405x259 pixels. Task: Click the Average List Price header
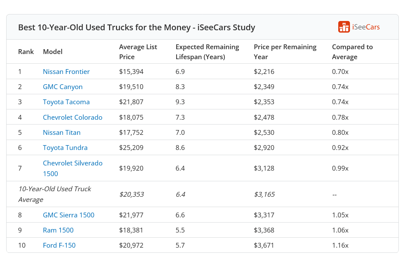point(138,52)
